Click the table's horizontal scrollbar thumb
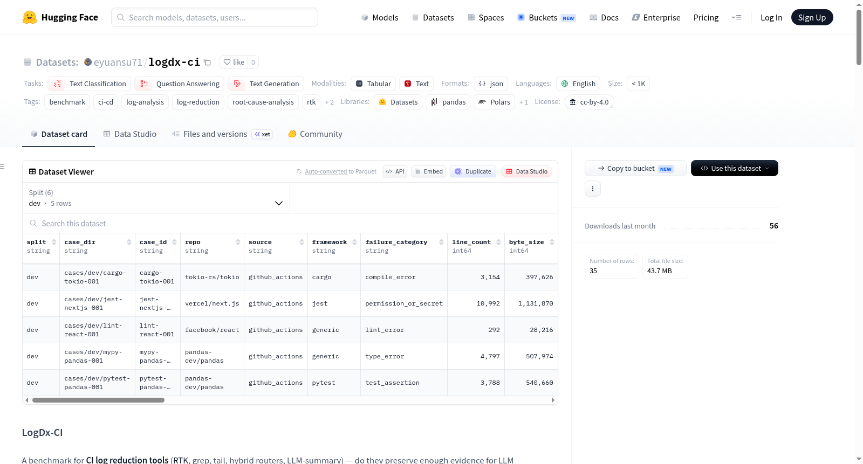 pos(98,400)
